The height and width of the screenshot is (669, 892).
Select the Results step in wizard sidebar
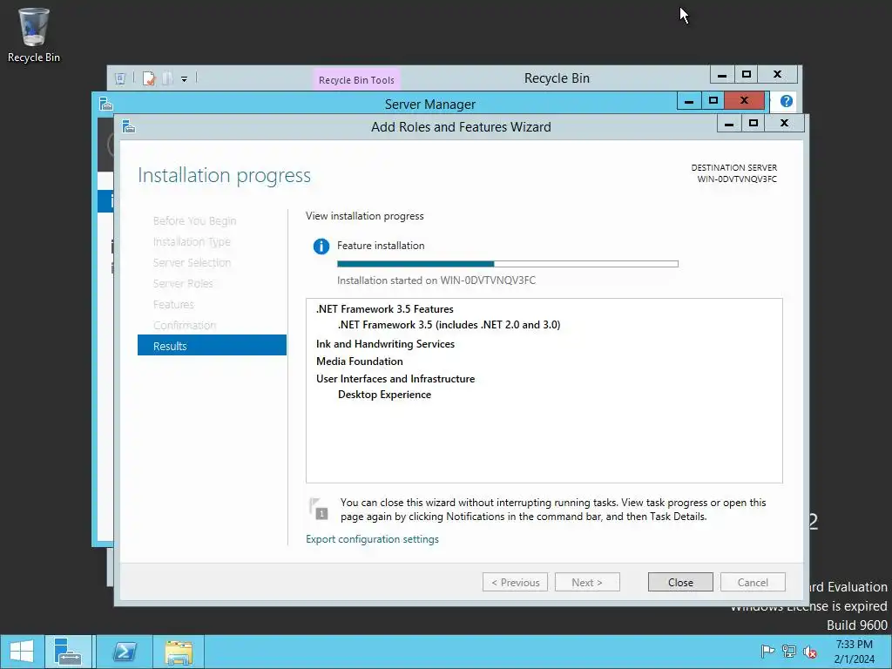tap(212, 345)
